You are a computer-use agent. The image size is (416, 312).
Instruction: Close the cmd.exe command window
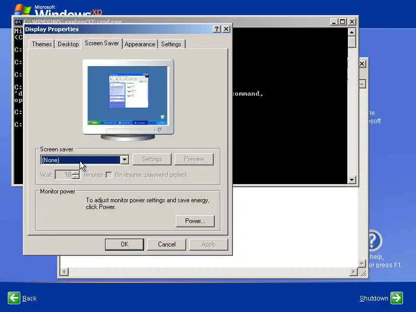click(x=352, y=22)
